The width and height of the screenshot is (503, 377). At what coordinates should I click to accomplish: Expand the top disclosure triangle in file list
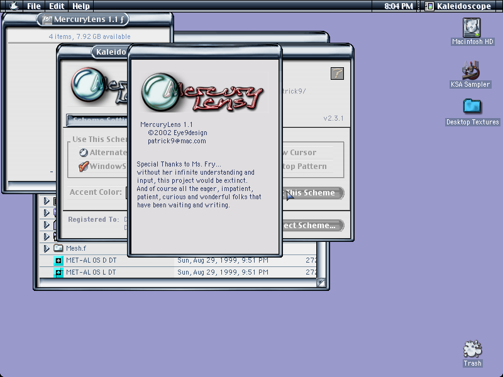coord(47,201)
